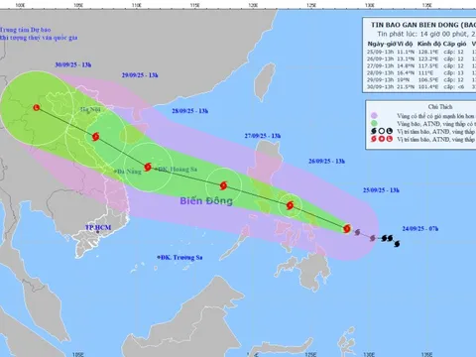Click the 'Vĩ độ' column header
Viewport: 476px width, 357px height.
click(405, 44)
